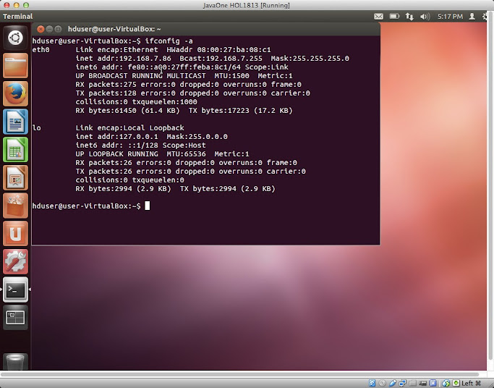
Task: Click HWaddr 08:00:27:ba:08:c1 text
Action: point(218,50)
